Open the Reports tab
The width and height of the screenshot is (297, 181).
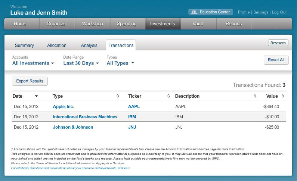[x=234, y=24]
